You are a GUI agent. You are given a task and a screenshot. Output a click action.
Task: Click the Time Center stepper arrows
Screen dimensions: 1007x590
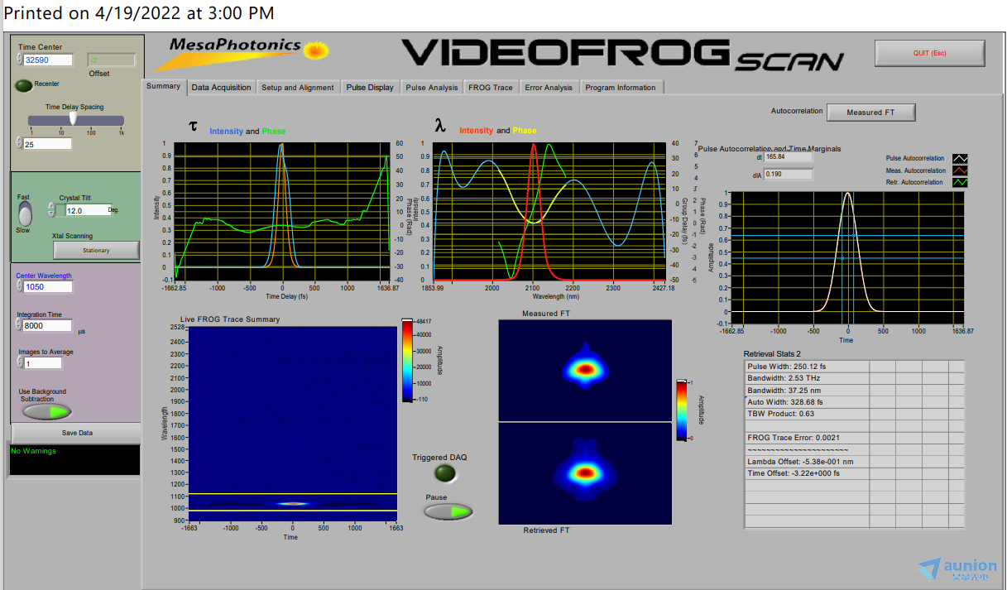(20, 60)
